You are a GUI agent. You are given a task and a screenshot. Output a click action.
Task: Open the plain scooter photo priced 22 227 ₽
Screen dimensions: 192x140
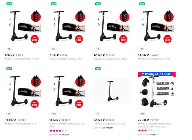112,91
